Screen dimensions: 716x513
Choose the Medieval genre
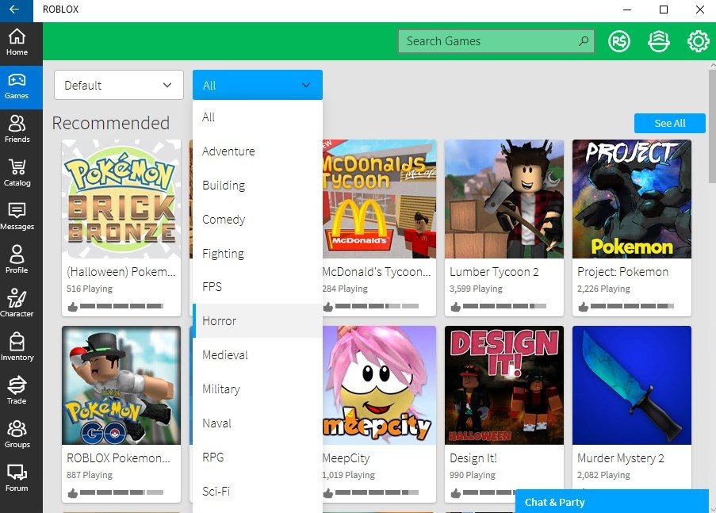(x=258, y=355)
